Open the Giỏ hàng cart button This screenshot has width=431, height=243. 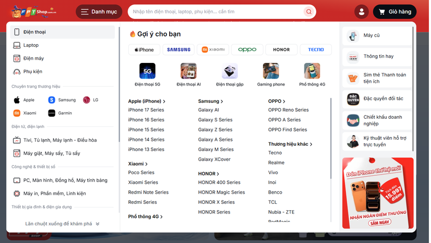point(394,11)
